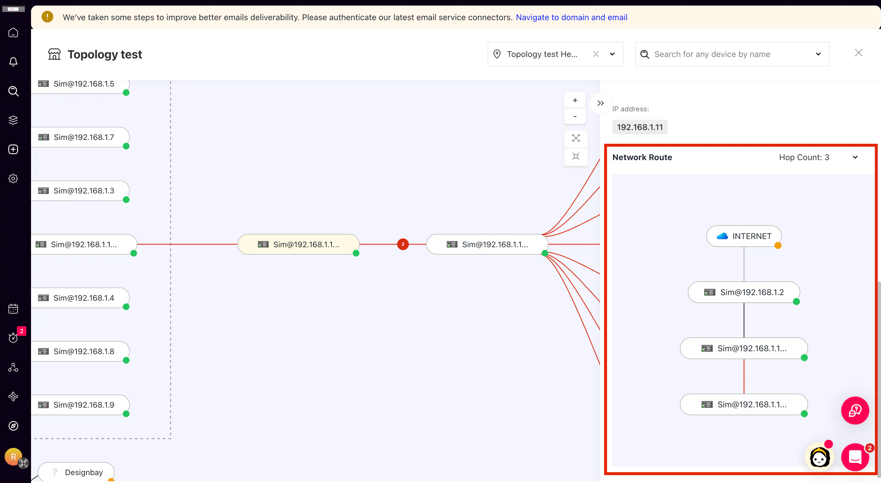Click the expand-to-fit topology icon

pyautogui.click(x=576, y=138)
